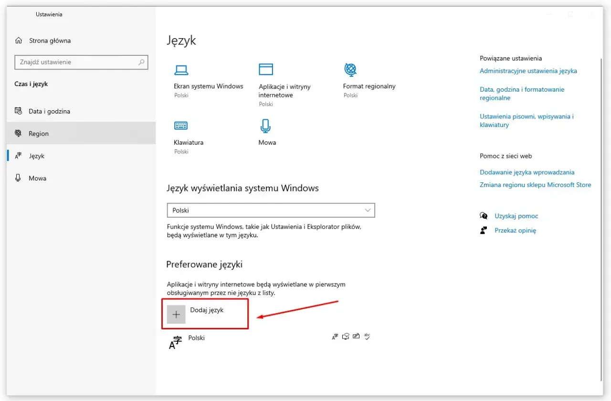This screenshot has height=401, width=611.
Task: Click the search magnifier icon
Action: coord(141,62)
